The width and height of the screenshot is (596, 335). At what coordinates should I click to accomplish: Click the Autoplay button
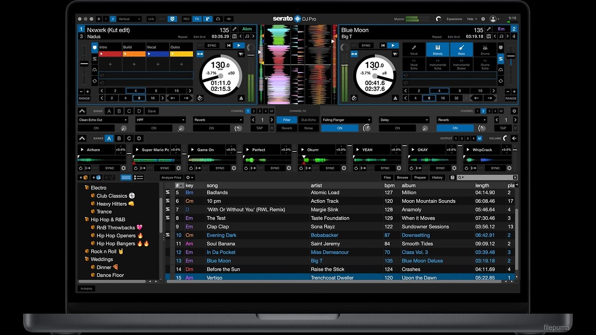click(87, 288)
